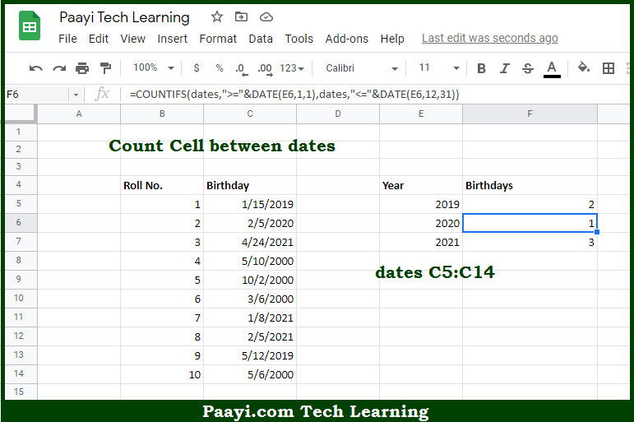Undo the last action
Image resolution: width=634 pixels, height=422 pixels.
(35, 68)
